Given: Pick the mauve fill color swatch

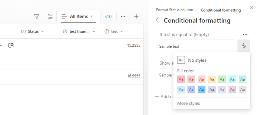Looking at the screenshot, I should (232, 89).
